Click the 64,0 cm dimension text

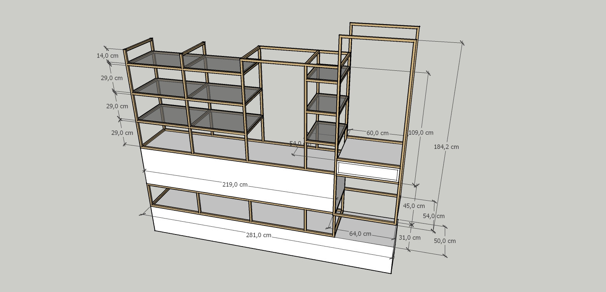point(360,234)
